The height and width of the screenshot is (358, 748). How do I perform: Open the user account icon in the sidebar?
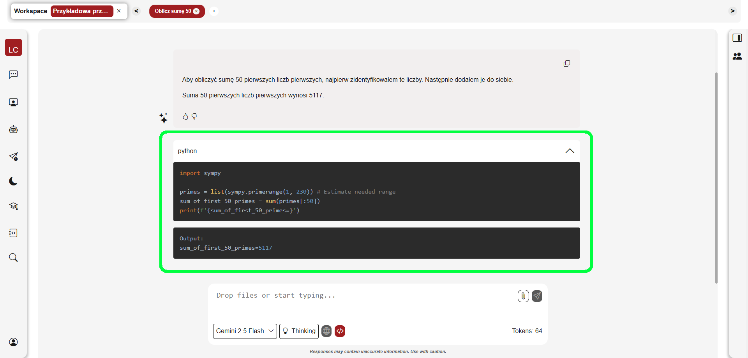tap(13, 342)
